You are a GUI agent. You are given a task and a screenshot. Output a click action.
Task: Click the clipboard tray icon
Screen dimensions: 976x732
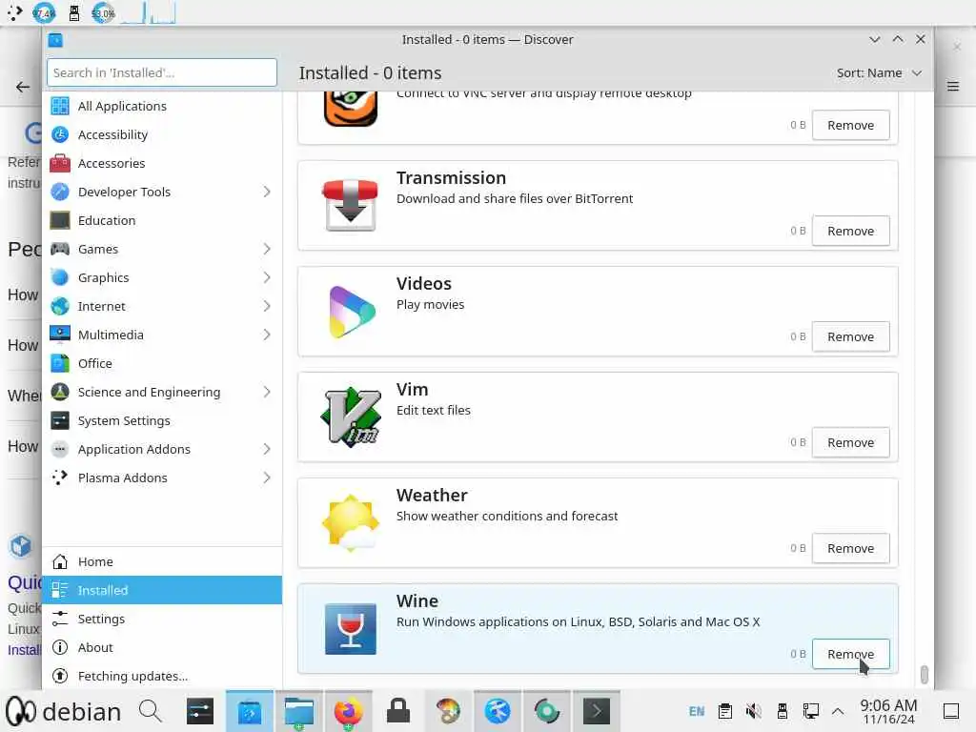[724, 711]
